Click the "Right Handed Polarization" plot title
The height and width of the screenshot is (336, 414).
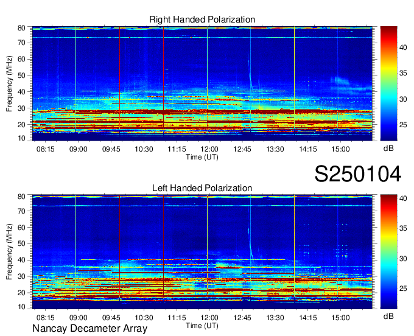tap(202, 19)
